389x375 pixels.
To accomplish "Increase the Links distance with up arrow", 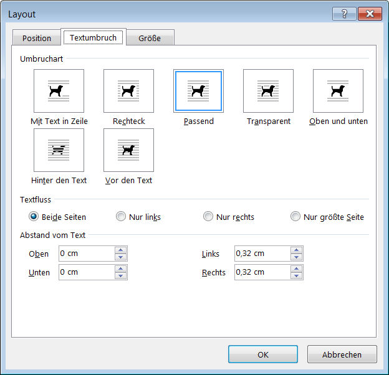I will 297,250.
